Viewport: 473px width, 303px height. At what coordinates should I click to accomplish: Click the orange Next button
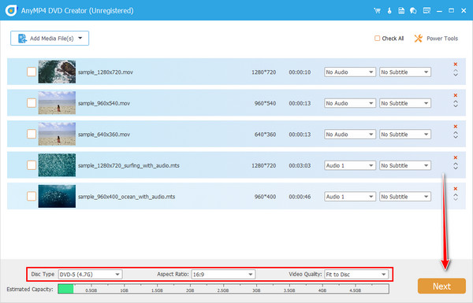[x=441, y=286]
